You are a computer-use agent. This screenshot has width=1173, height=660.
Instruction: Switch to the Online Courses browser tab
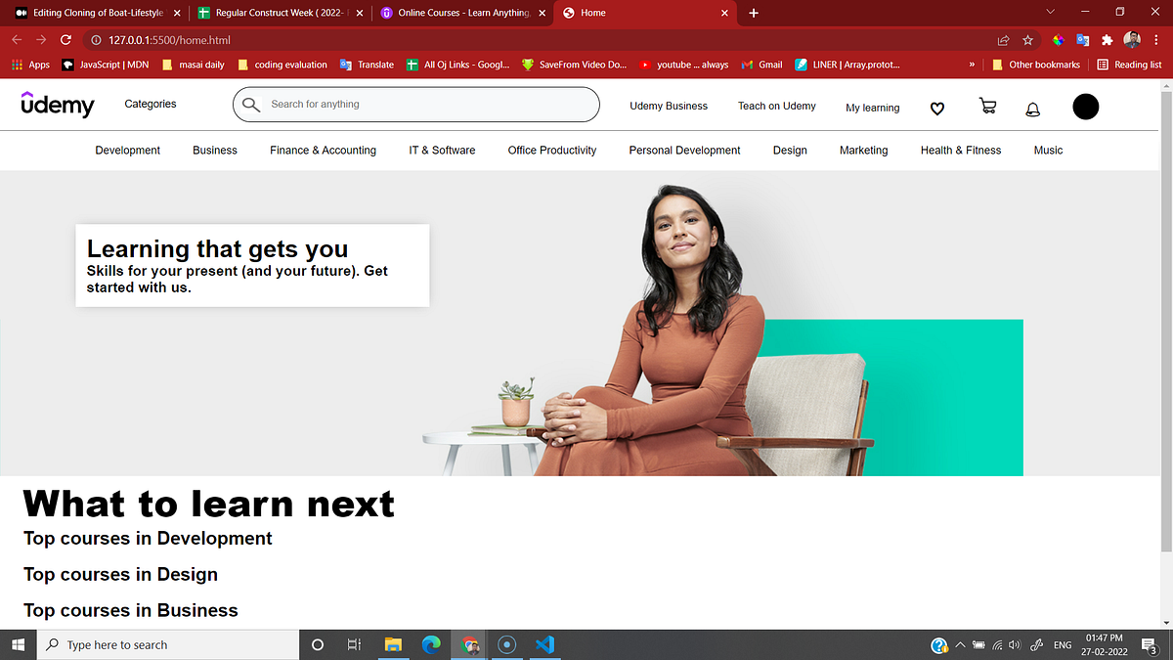(x=459, y=14)
